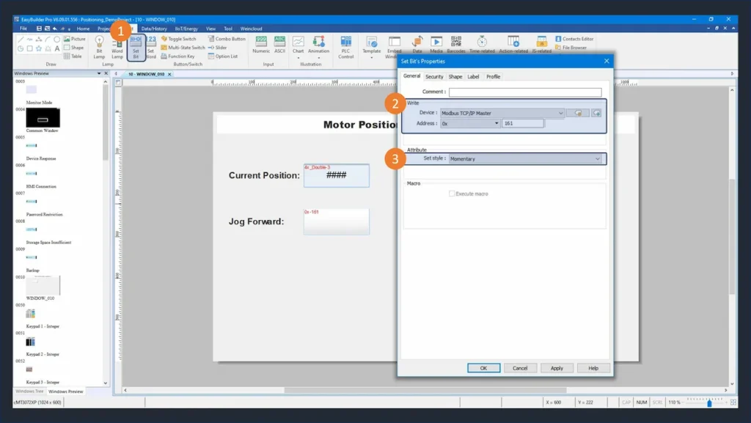Enable the Execute macro checkbox
The image size is (751, 423).
pos(452,194)
